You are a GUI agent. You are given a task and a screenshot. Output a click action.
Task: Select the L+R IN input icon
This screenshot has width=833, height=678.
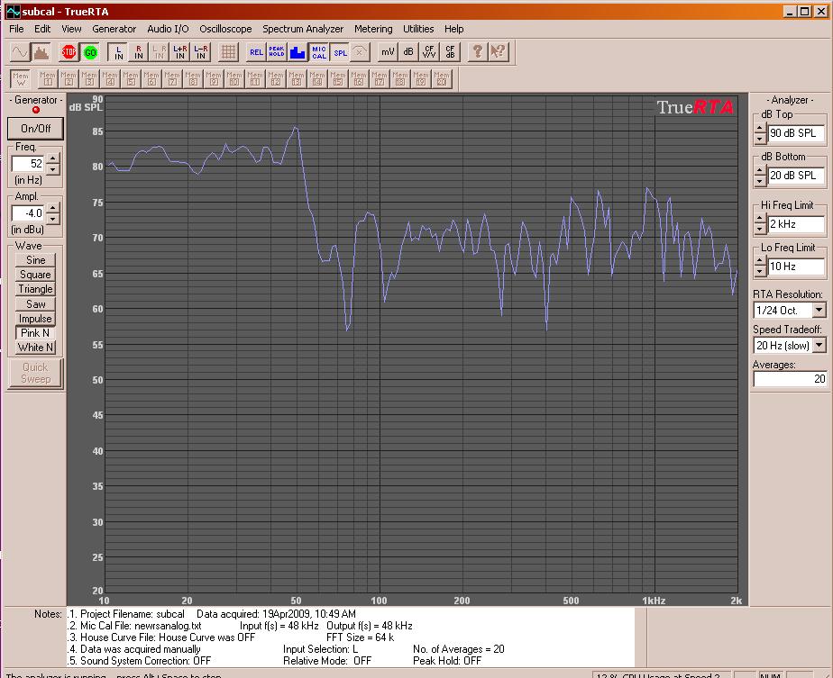(180, 52)
